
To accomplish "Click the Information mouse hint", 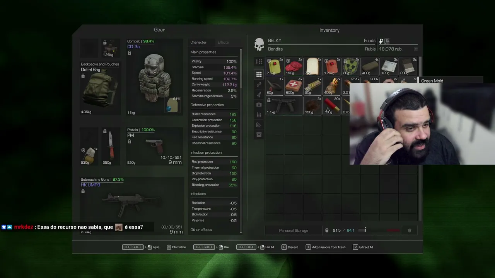I will coord(176,247).
